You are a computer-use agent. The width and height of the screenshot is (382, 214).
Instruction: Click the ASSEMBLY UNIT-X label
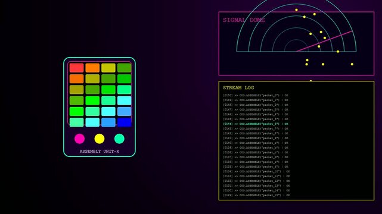100,152
